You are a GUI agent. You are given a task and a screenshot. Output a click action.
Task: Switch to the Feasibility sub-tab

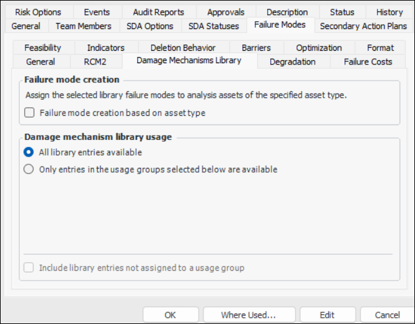point(43,48)
